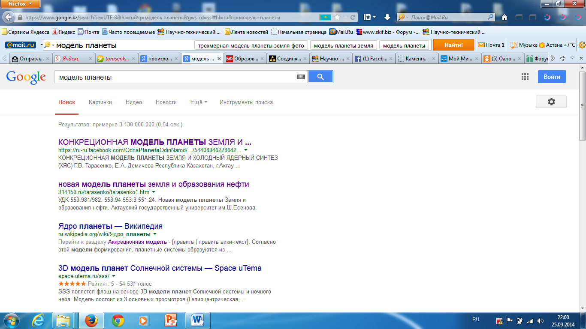
Task: Click the volume speaker icon in system tray
Action: [x=541, y=320]
